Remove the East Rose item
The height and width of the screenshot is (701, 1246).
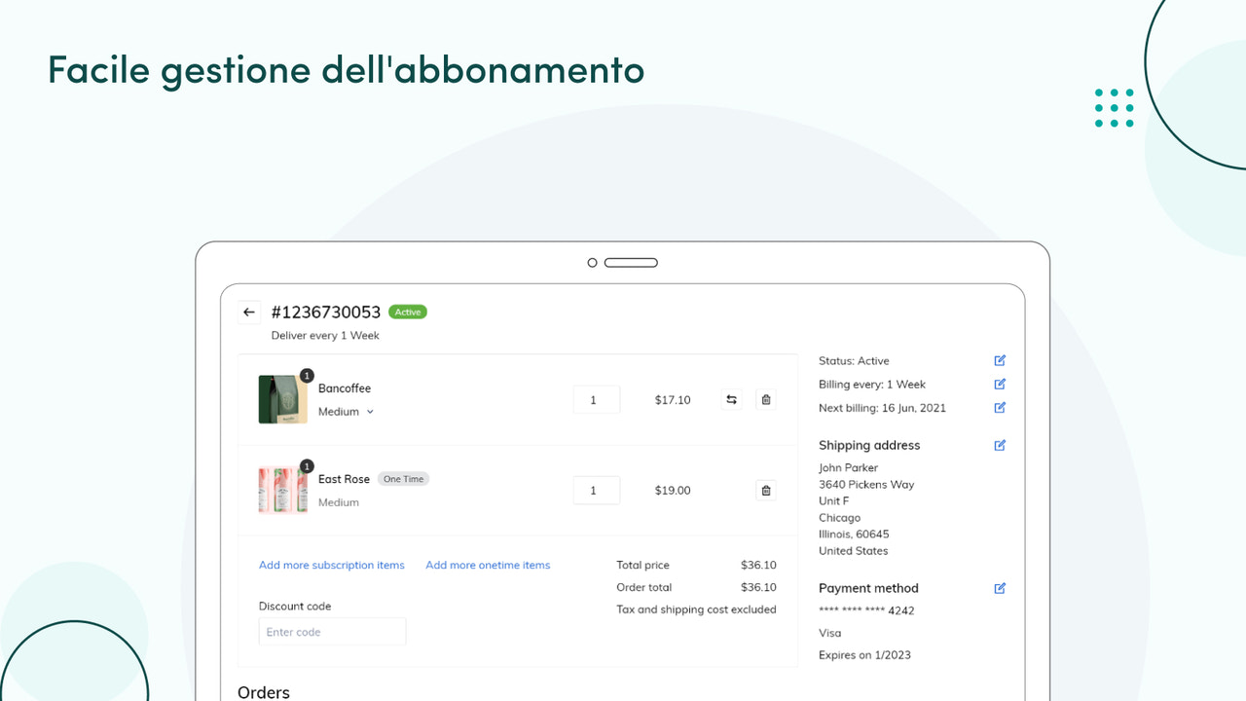(766, 490)
